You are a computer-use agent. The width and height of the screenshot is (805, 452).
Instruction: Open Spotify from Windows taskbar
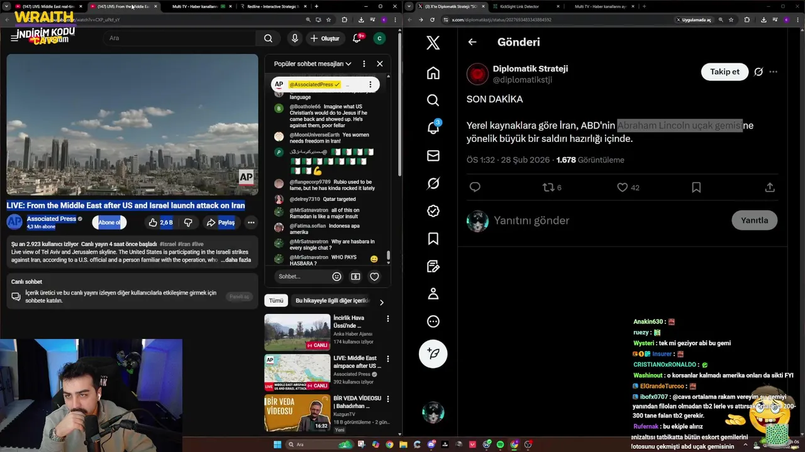[501, 444]
